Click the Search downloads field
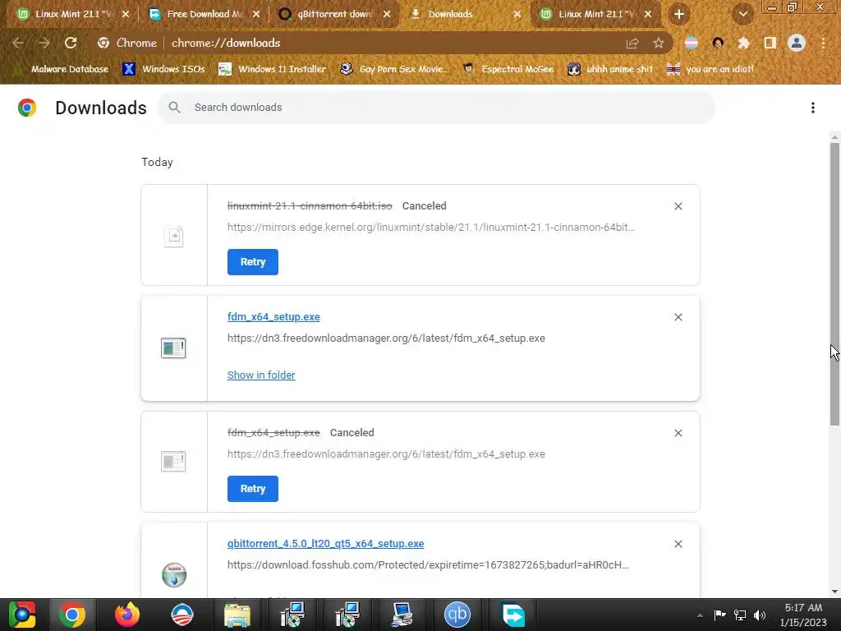 coord(436,108)
